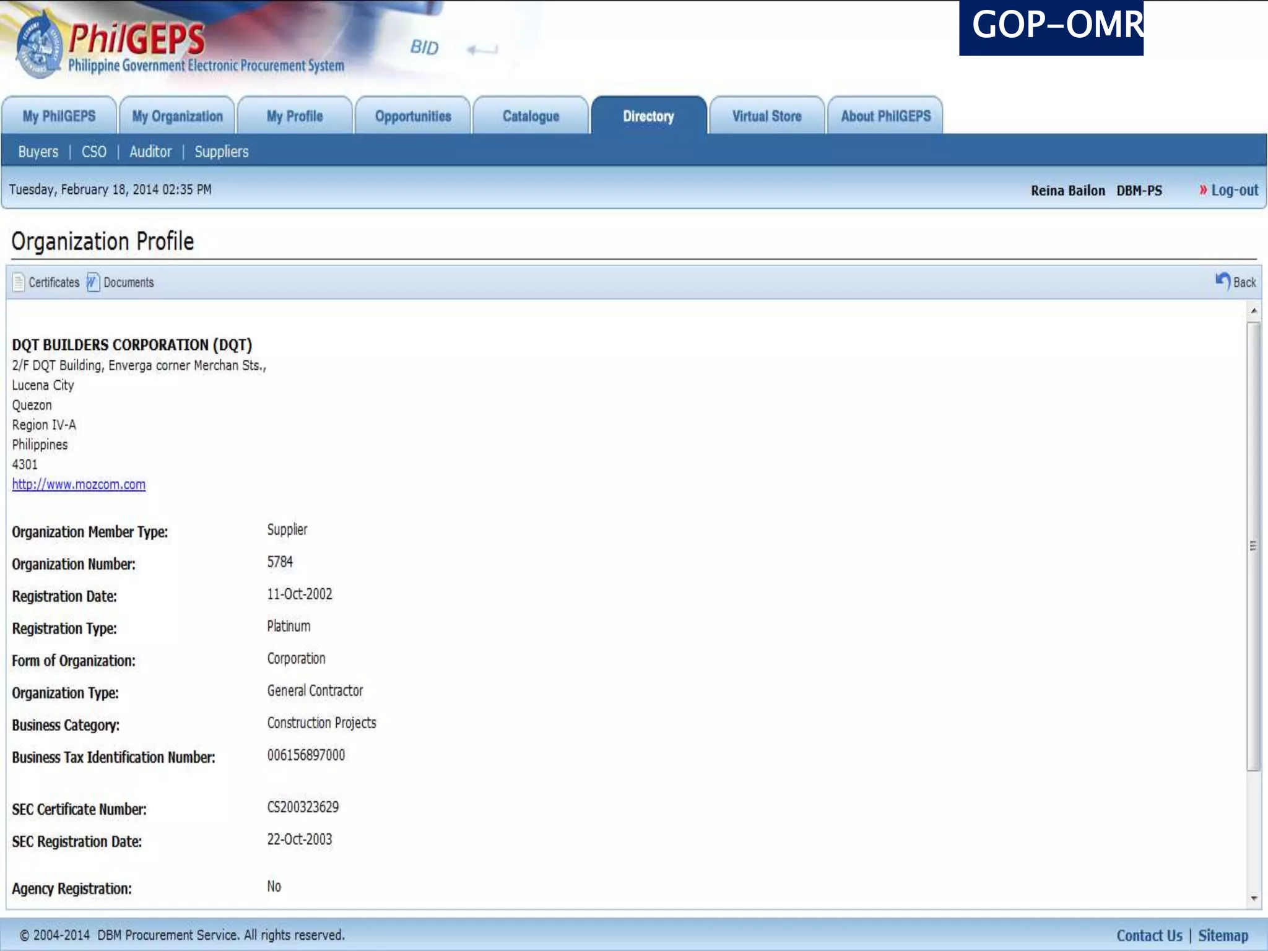
Task: Open the My PhilGEPS tab
Action: coord(59,116)
